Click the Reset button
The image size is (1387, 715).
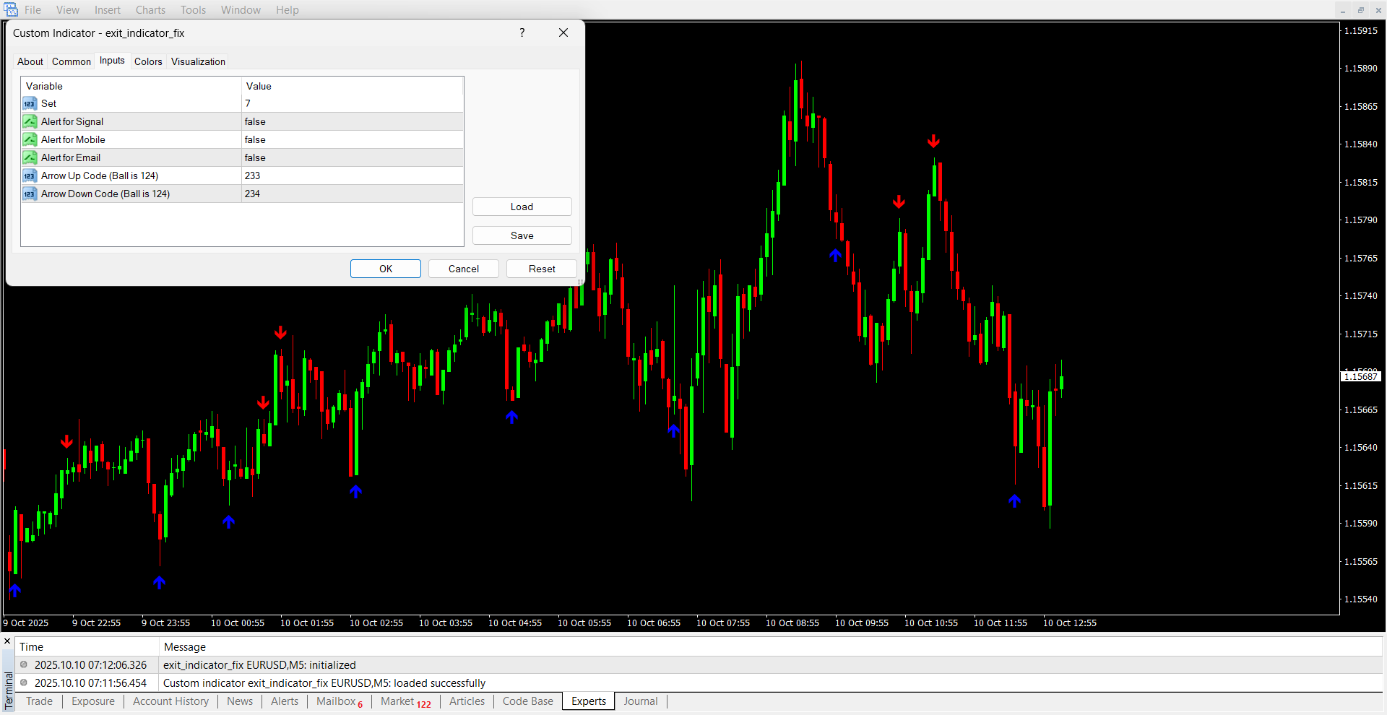[x=542, y=269]
